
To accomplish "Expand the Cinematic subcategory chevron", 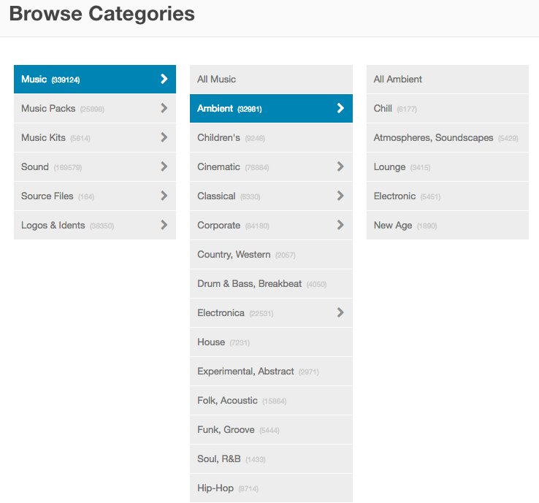I will 340,166.
